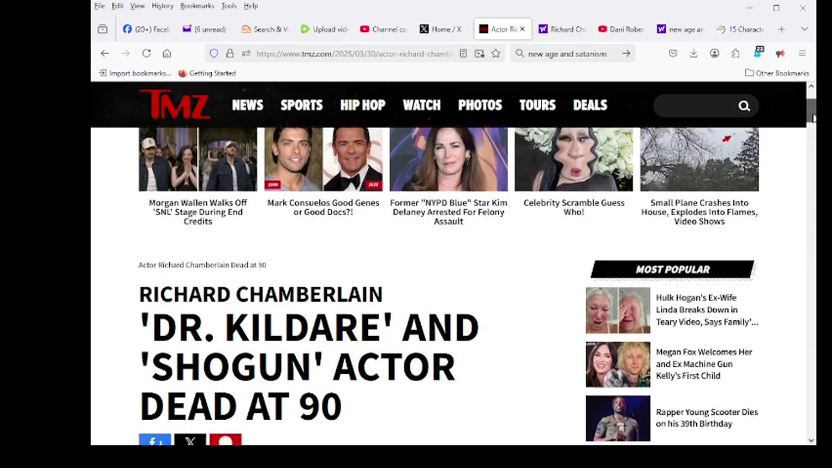Click the extension icon with badge 23

point(758,53)
